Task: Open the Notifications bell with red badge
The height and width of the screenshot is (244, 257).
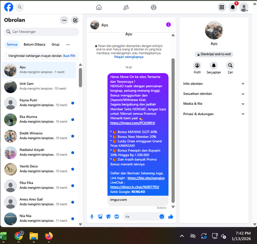Action: click(x=233, y=7)
